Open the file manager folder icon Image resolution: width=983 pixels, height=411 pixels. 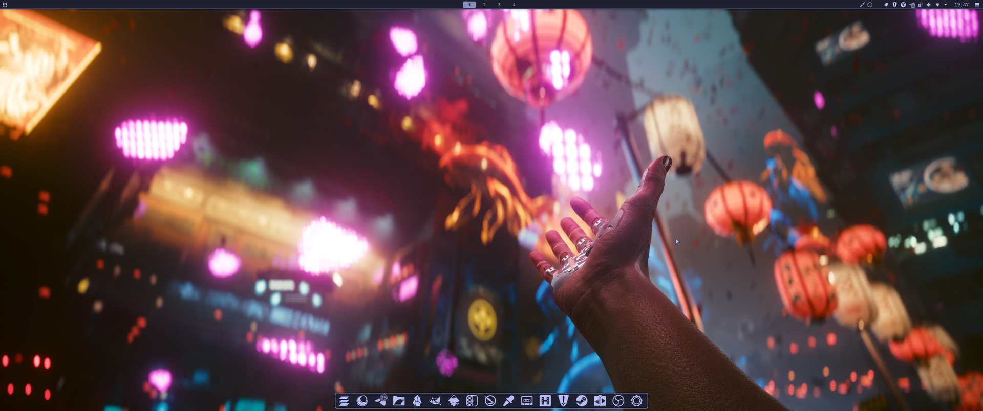click(x=399, y=401)
